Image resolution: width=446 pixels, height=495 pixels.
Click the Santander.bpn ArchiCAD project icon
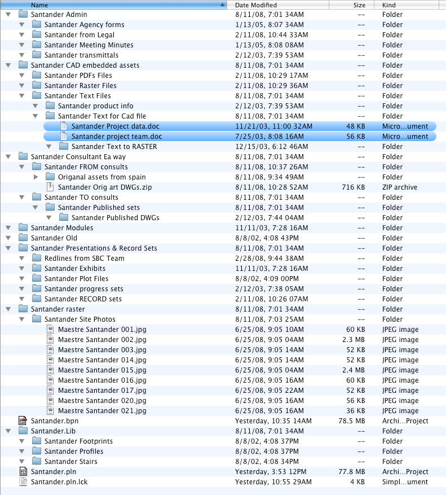click(23, 421)
